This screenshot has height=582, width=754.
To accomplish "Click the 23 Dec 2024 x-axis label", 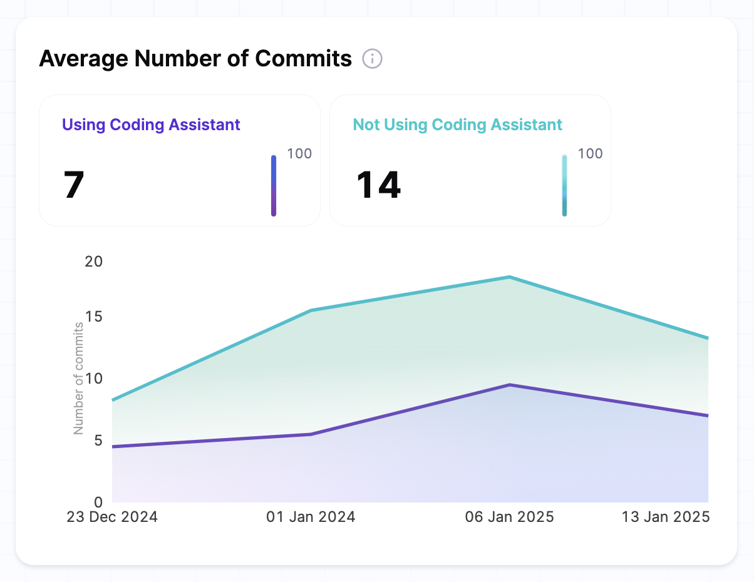I will click(112, 518).
